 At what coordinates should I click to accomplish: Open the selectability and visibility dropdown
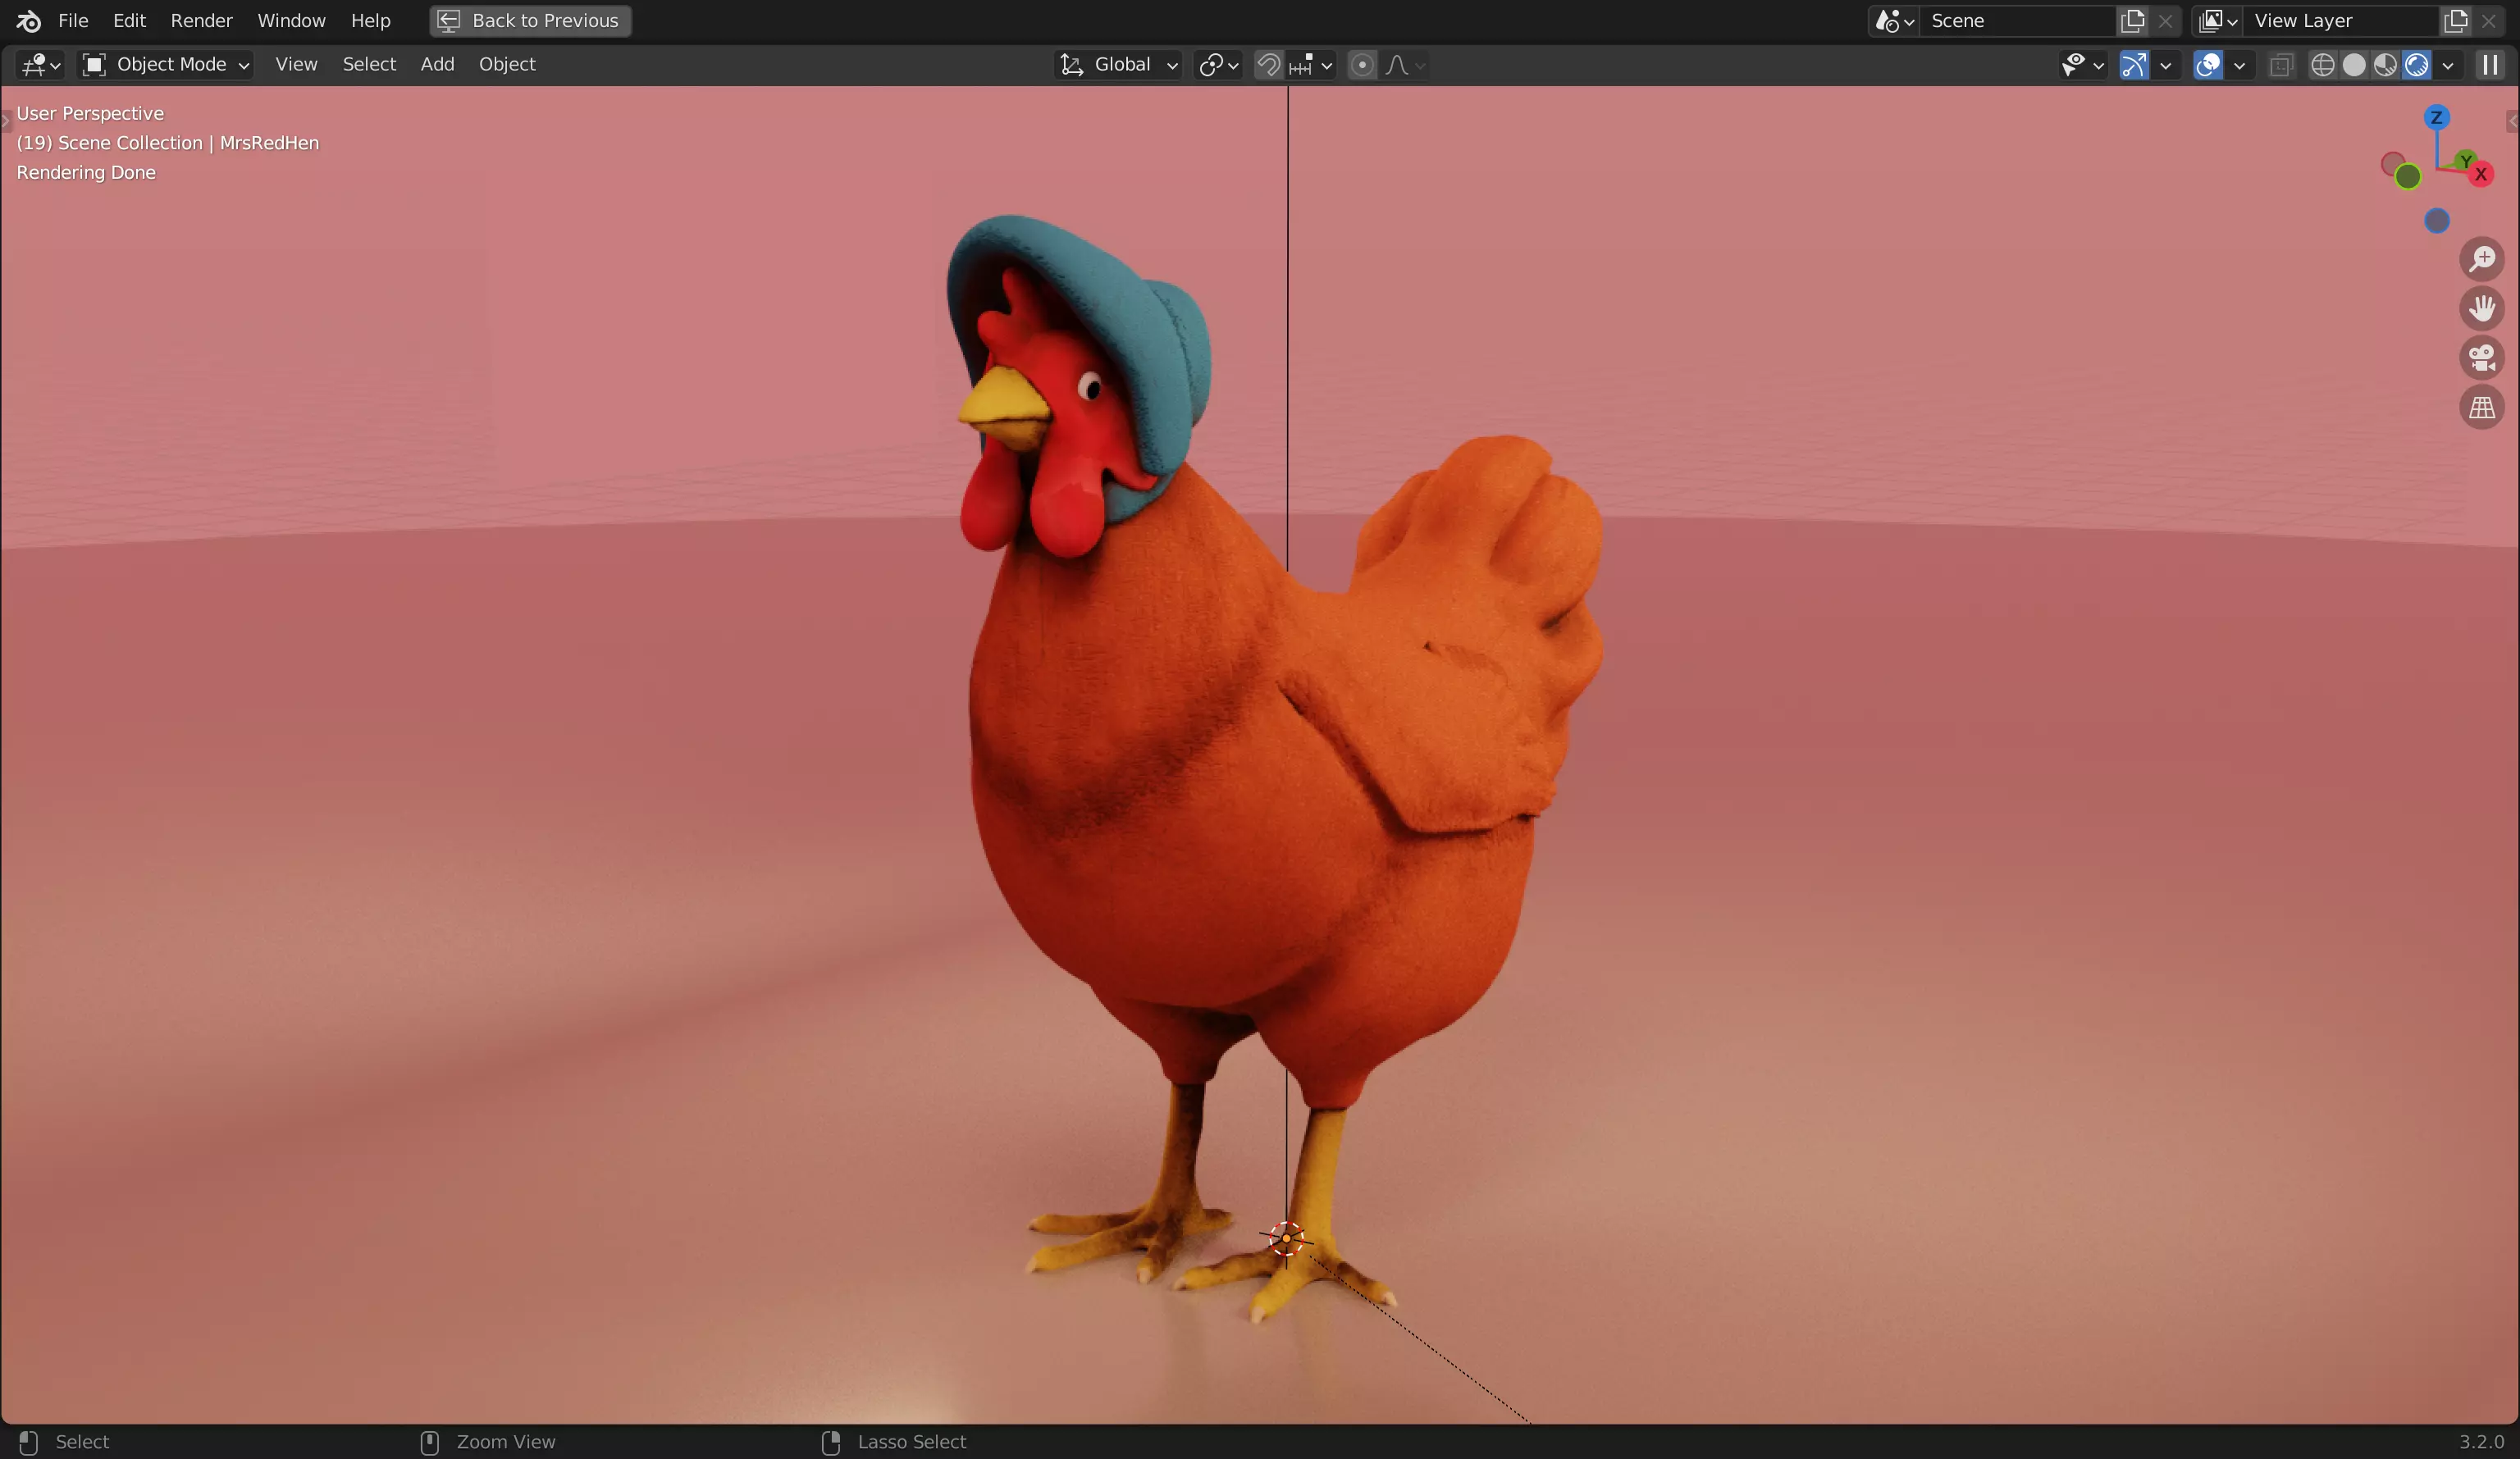(x=2083, y=65)
